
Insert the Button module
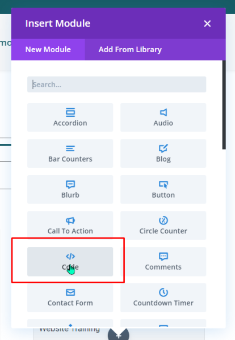click(163, 189)
